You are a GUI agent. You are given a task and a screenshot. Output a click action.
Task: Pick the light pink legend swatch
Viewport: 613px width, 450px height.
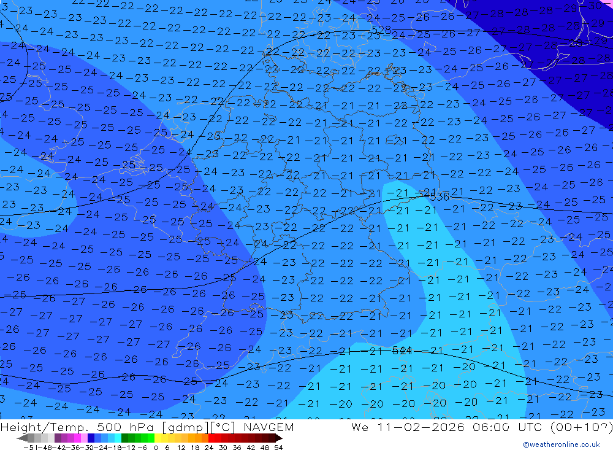tap(84, 438)
